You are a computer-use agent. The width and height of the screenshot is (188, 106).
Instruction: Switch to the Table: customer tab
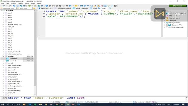click(x=80, y=9)
